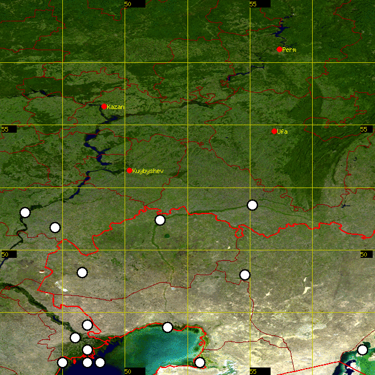Viewport: 375px width, 375px height.
Task: Select the white marker nearest to Ufa
Action: point(252,205)
